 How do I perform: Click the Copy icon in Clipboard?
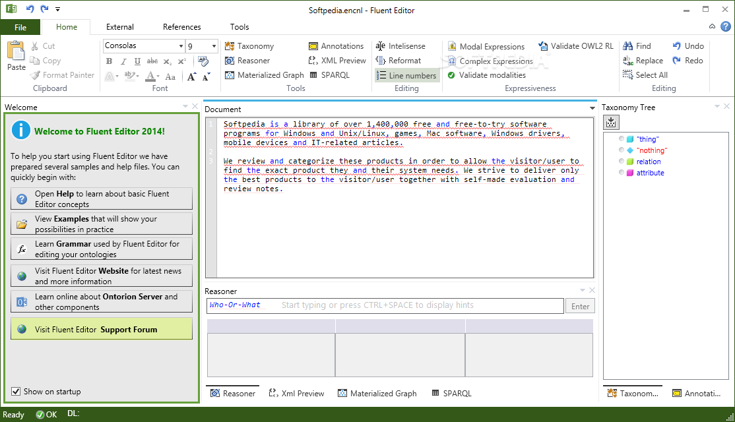(x=35, y=61)
